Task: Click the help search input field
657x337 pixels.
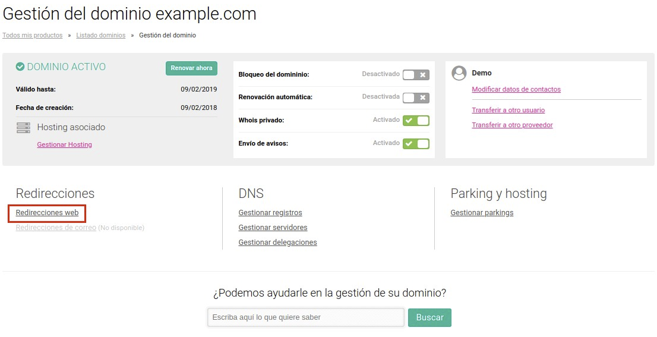Action: 306,317
